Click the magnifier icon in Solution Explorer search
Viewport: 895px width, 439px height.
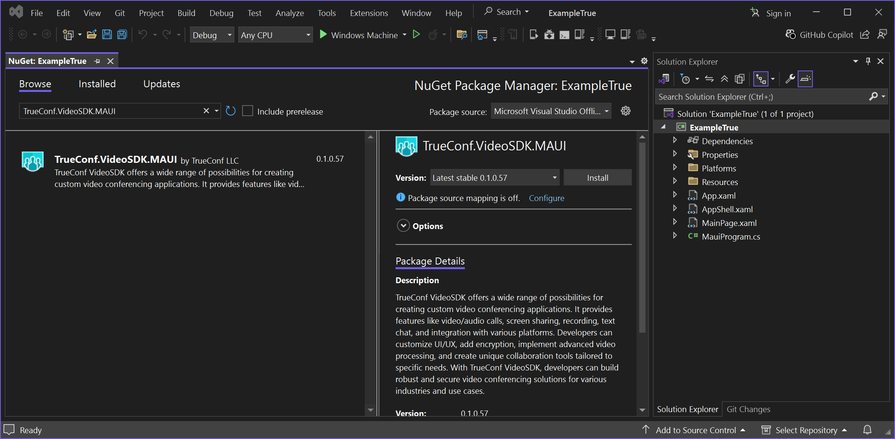[874, 96]
